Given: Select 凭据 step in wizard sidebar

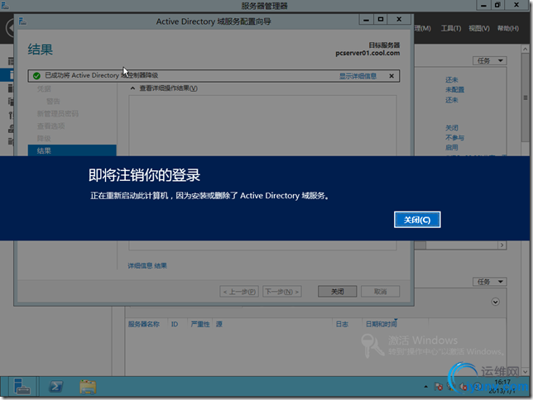Looking at the screenshot, I should [x=44, y=89].
